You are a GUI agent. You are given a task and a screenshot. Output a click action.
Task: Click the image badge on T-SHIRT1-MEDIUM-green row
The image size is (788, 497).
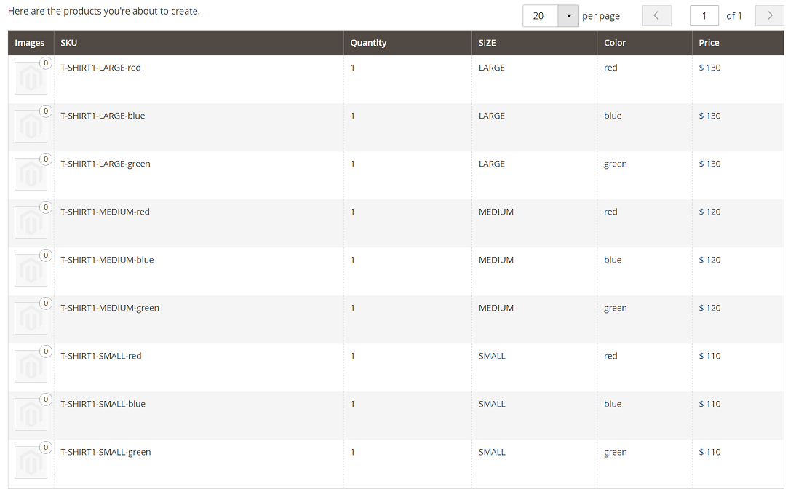45,303
